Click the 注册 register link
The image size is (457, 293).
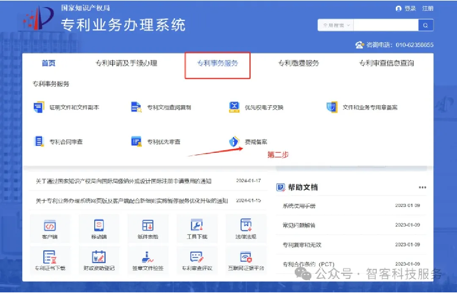tap(428, 8)
